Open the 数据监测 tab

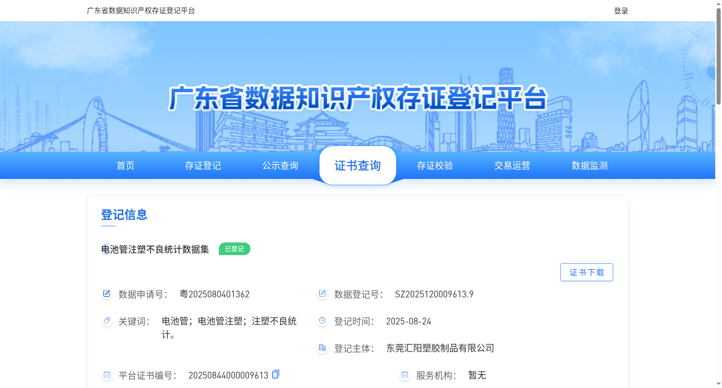(590, 166)
